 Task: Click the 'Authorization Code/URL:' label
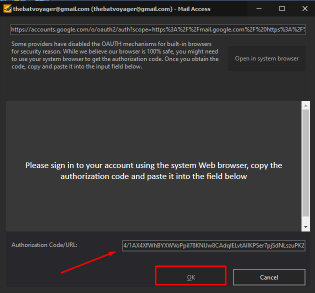44,245
